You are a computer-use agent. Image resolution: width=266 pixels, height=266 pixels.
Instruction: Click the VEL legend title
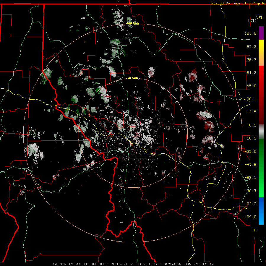259,17
